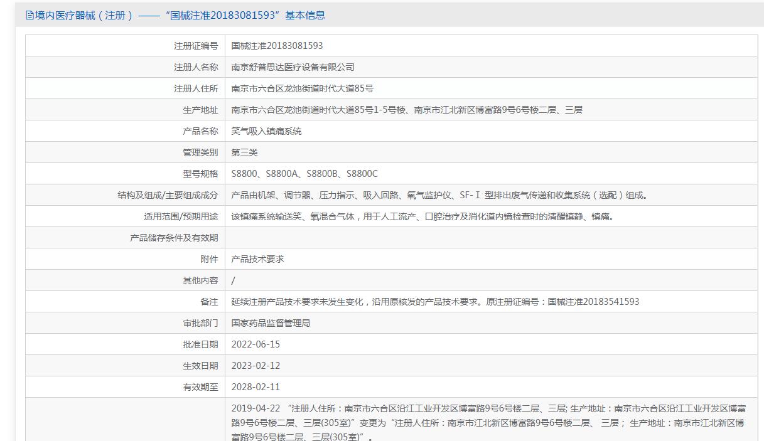Image resolution: width=764 pixels, height=441 pixels.
Task: Select effective date 2023-02-12
Action: [x=256, y=366]
